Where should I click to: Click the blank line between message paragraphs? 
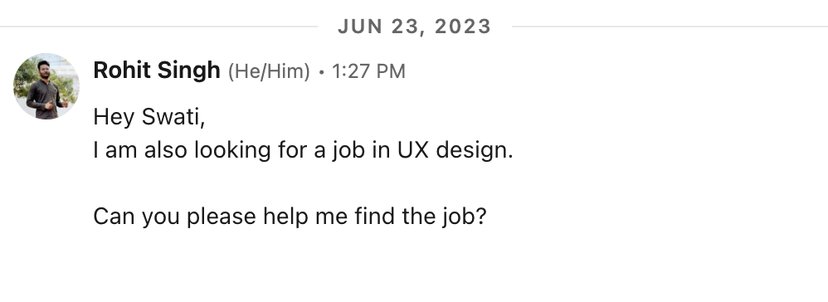coord(303,183)
